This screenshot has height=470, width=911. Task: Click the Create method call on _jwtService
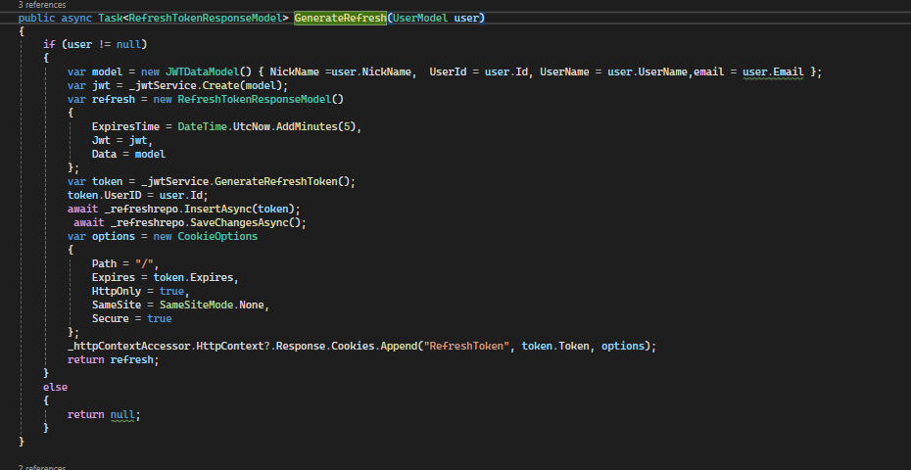click(x=220, y=86)
